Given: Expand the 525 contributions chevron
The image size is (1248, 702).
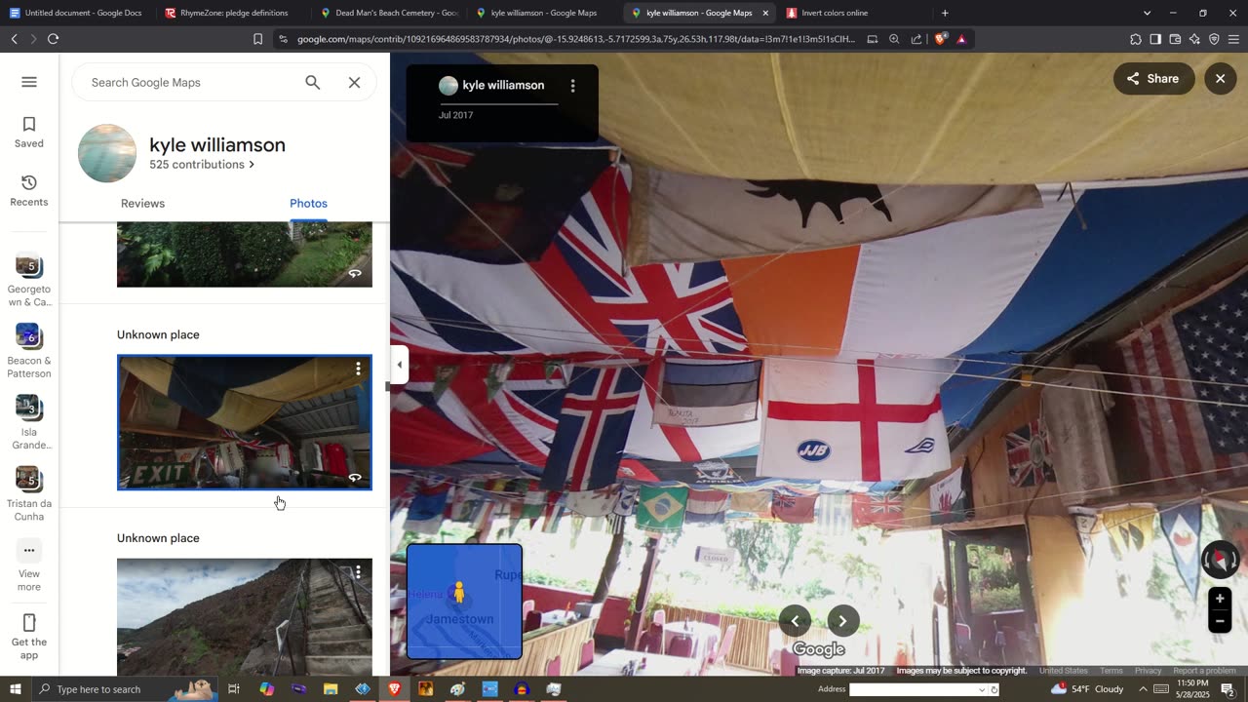Looking at the screenshot, I should coord(252,165).
